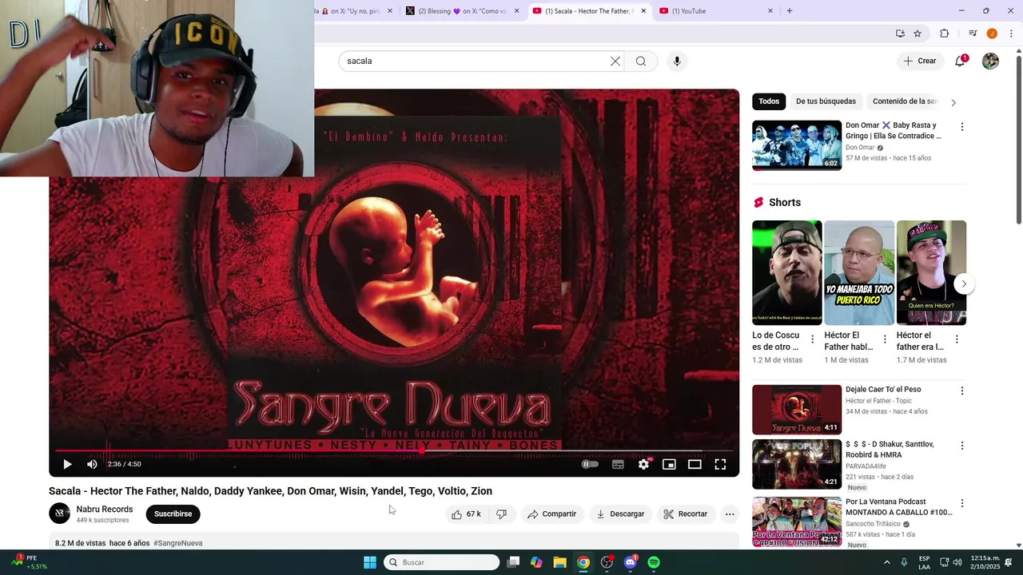Open the Nabru Records channel avatar
This screenshot has width=1023, height=575.
(x=59, y=514)
